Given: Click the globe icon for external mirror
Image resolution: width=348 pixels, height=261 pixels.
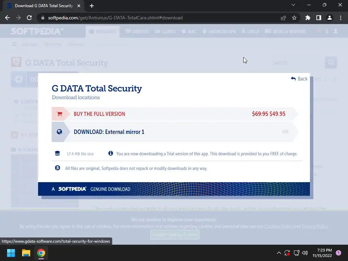Looking at the screenshot, I should click(x=59, y=132).
